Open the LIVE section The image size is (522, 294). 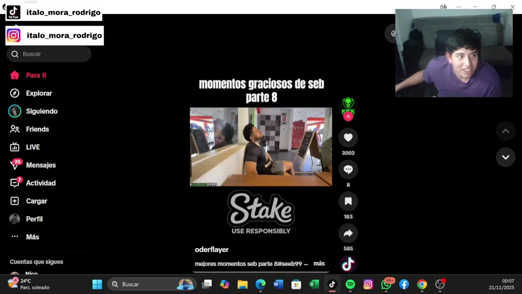[25, 147]
